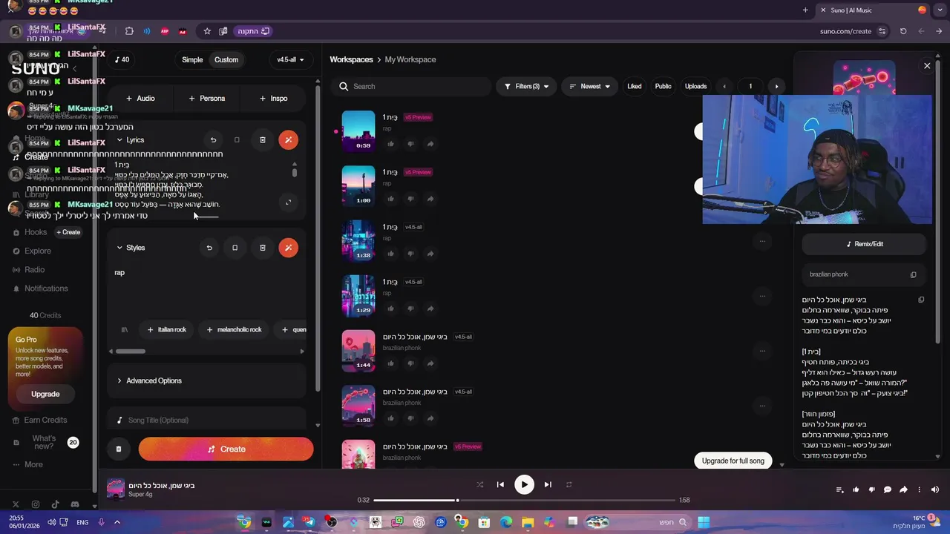Close the song details panel

tap(927, 66)
